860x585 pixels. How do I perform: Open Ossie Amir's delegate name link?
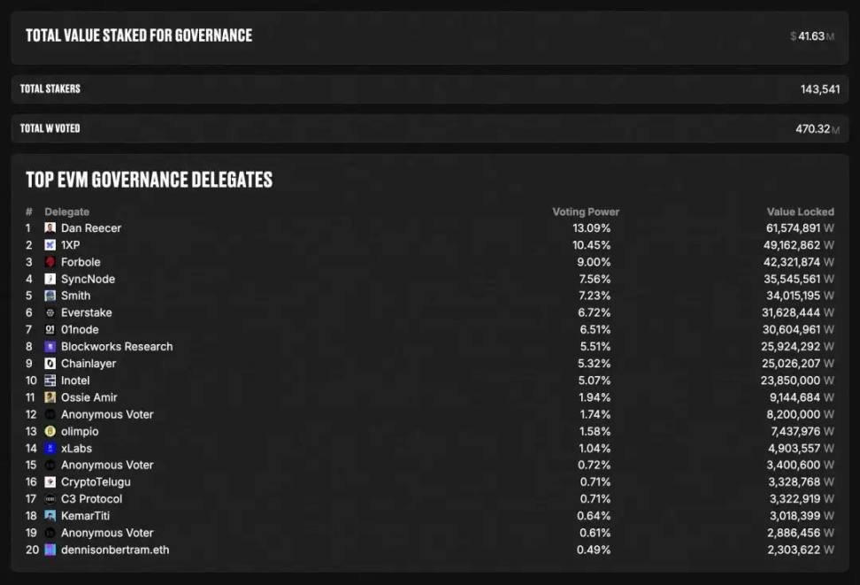(x=88, y=397)
